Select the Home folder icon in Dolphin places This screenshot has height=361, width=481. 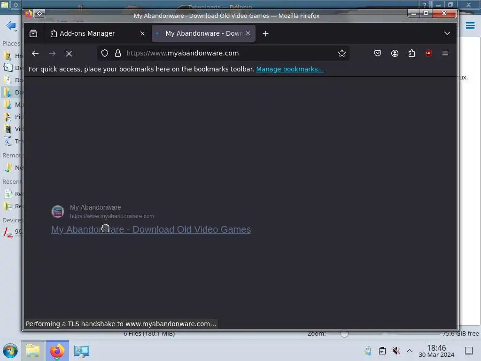[8, 55]
